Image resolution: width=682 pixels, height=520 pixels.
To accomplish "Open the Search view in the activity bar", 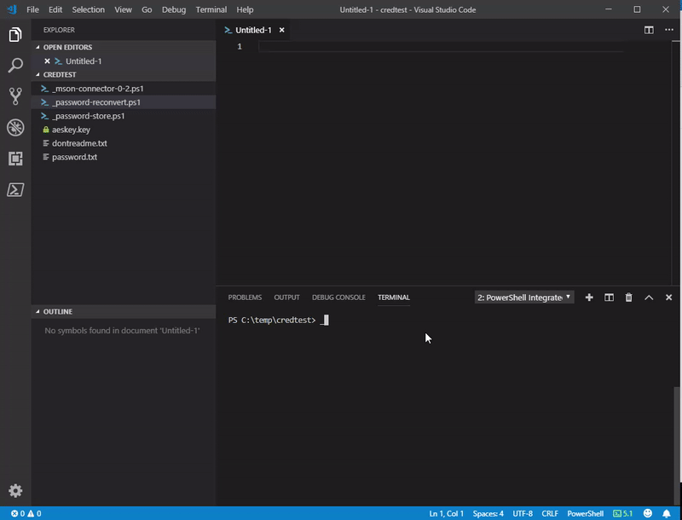I will (15, 64).
